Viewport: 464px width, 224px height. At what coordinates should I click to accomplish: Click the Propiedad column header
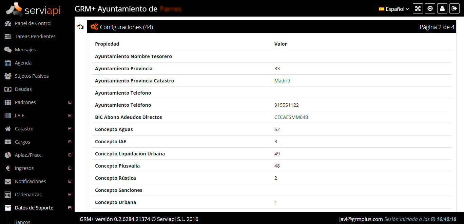(x=107, y=44)
